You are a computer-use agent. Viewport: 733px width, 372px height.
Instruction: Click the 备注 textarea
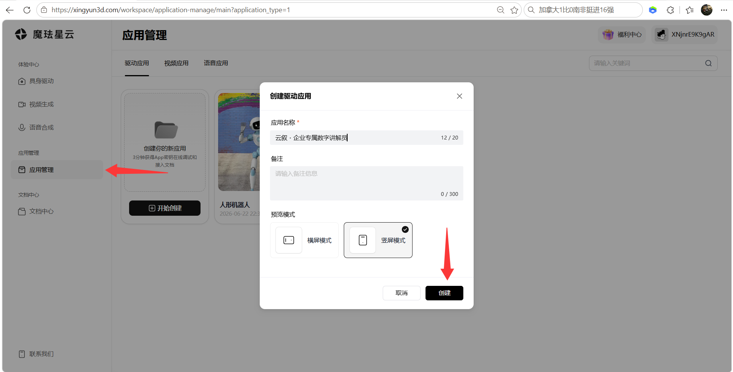pos(366,183)
